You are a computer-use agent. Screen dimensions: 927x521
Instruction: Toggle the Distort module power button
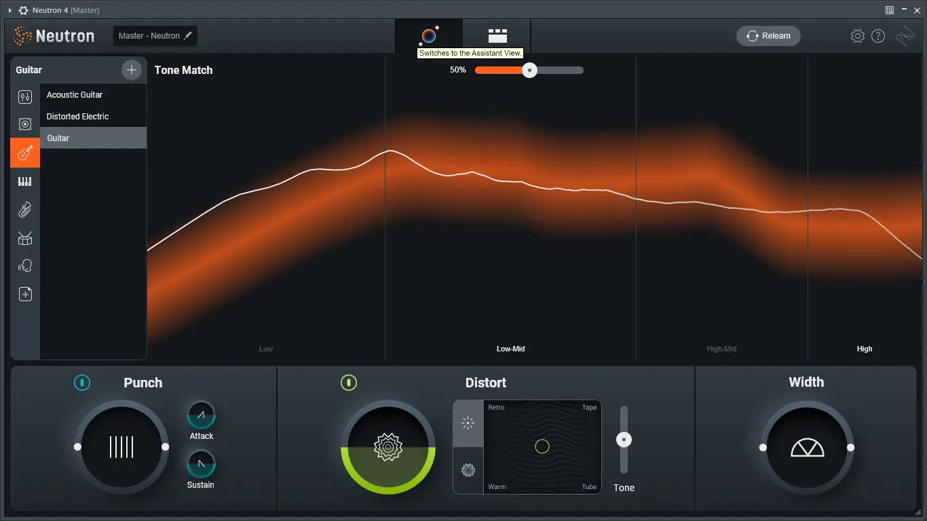click(348, 383)
